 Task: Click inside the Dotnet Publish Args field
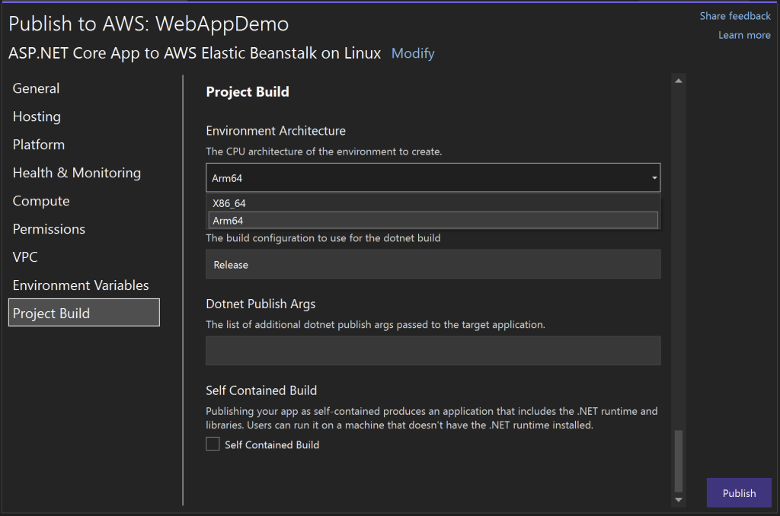pyautogui.click(x=433, y=350)
